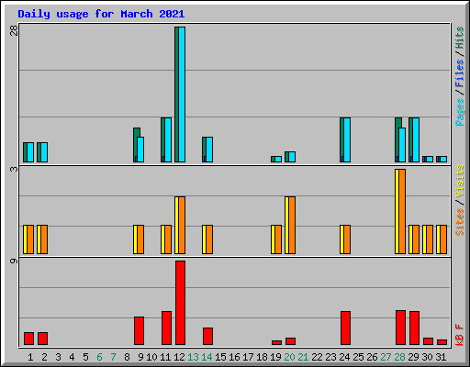Click the KB F red bar for day 12
470x367 pixels.
click(x=181, y=303)
